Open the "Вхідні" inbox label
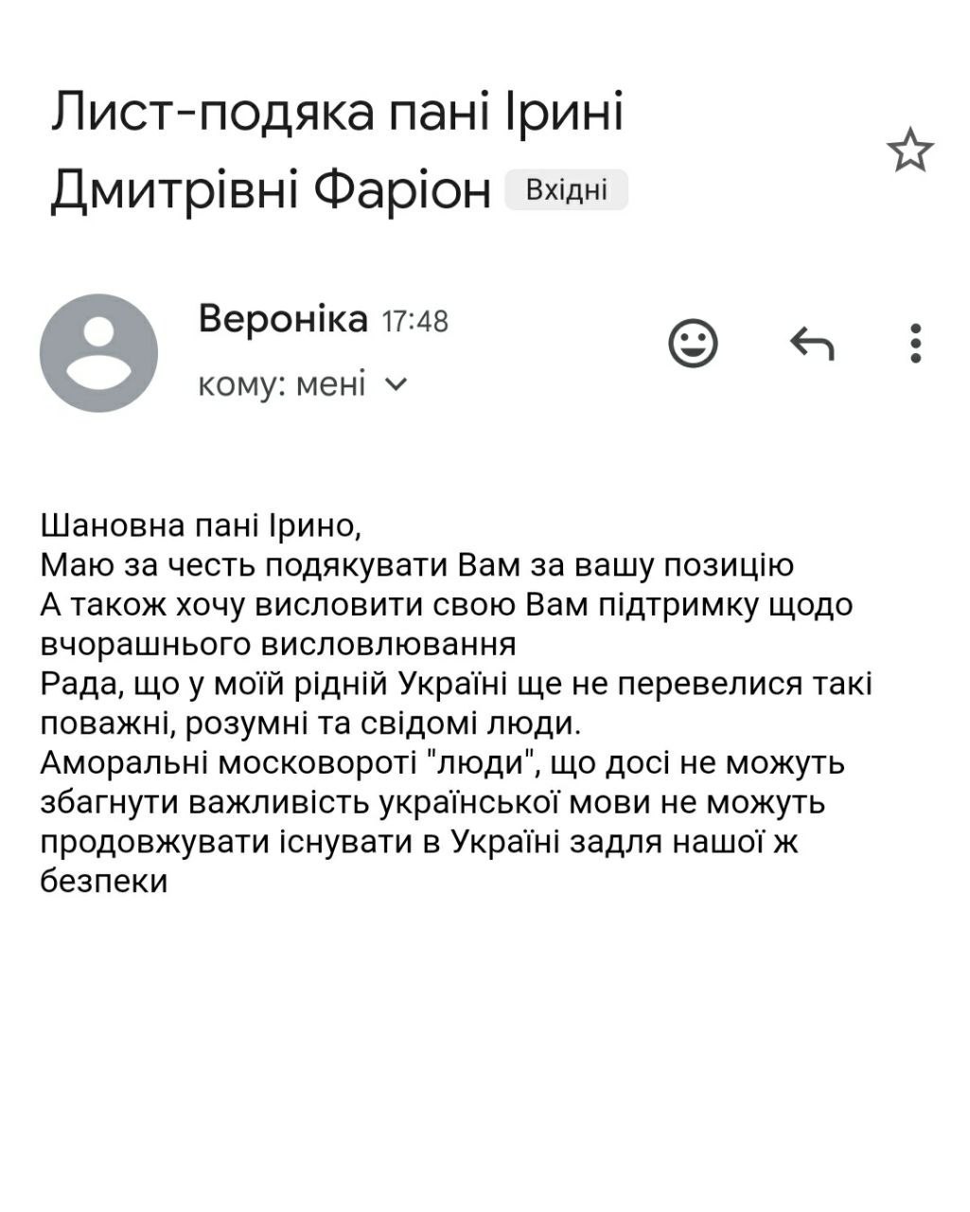This screenshot has width=970, height=1212. coord(566,190)
